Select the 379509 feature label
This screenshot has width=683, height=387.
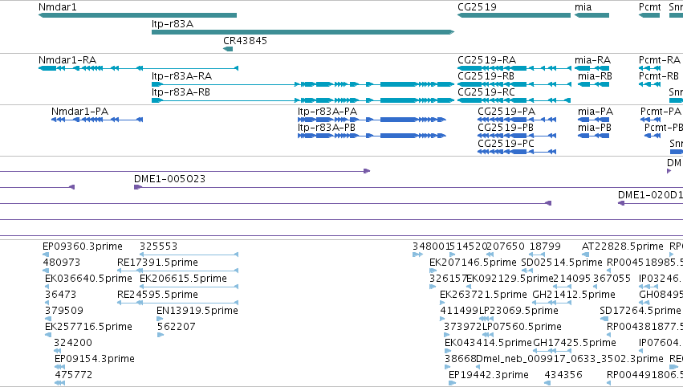[x=64, y=311]
